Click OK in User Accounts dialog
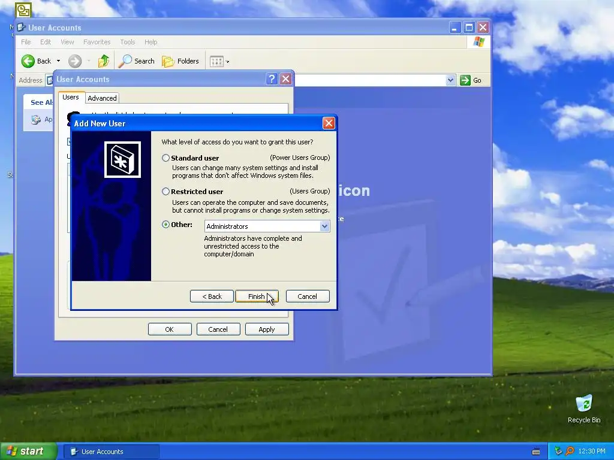 170,329
